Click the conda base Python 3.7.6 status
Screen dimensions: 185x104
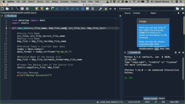pos(110,102)
